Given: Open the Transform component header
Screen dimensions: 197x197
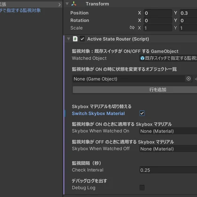Looking at the screenshot, I should click(x=130, y=4).
